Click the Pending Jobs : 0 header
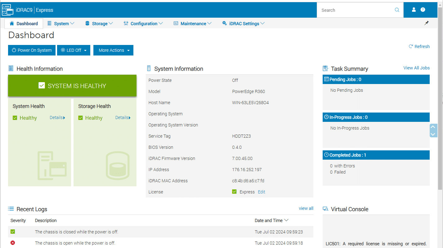443x248 pixels. [x=376, y=79]
